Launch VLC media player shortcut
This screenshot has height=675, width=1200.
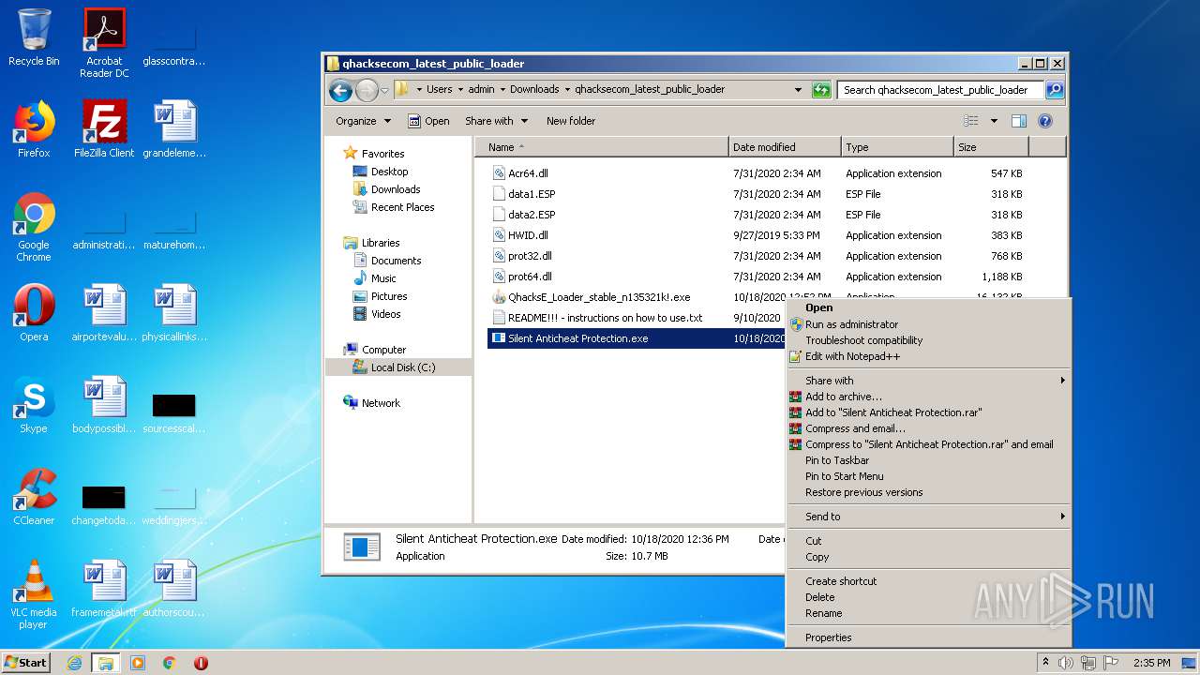[x=34, y=594]
